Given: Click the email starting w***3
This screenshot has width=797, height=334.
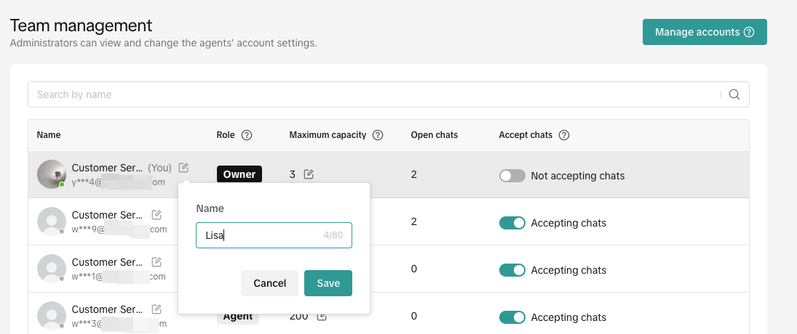Looking at the screenshot, I should point(119,323).
